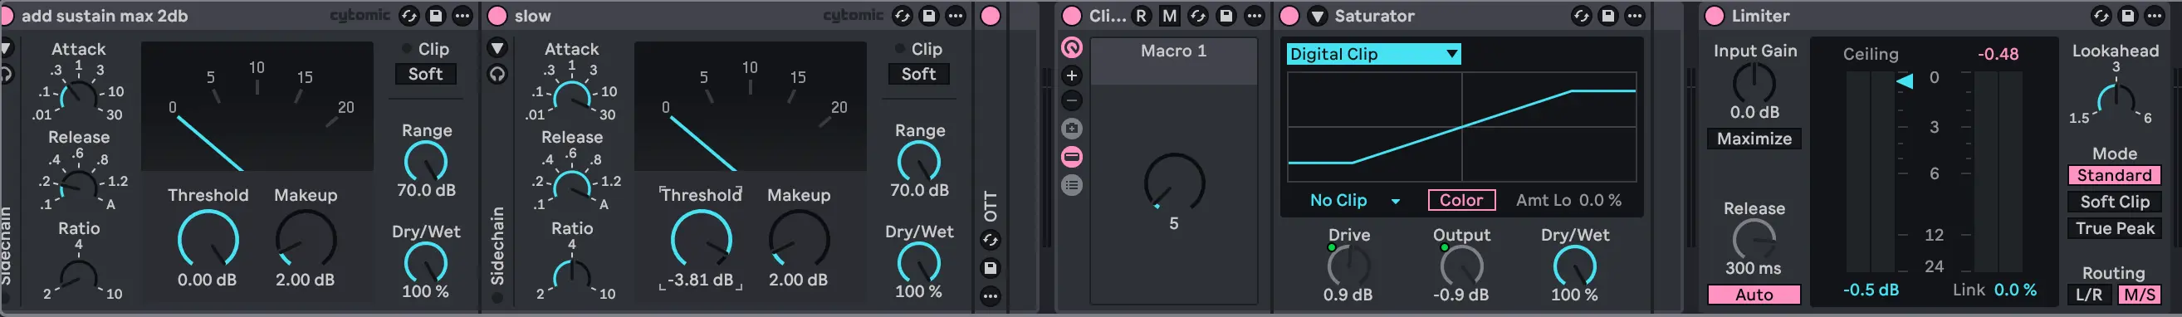Hot-swap preset on add sustain max 2db device
This screenshot has height=317, width=2182.
pos(409,15)
